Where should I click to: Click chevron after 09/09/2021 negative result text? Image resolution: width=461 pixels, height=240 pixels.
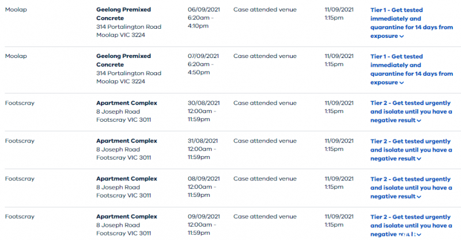(419, 234)
